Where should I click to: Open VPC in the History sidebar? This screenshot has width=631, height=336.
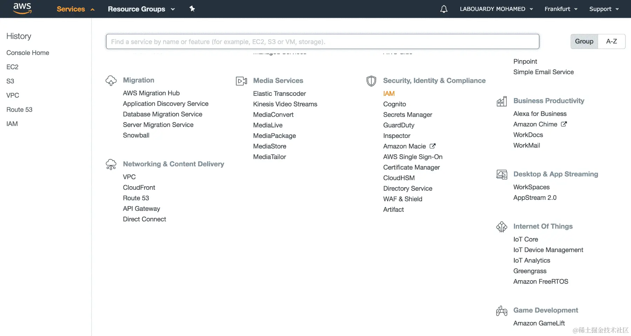tap(13, 95)
